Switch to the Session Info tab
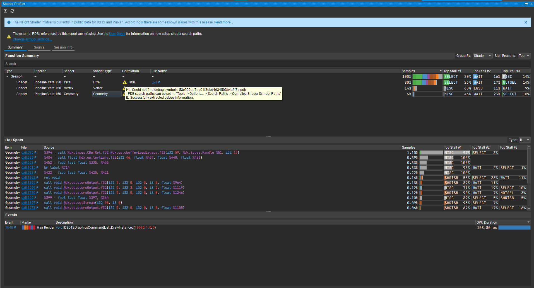Screen dimensions: 534x288 click(x=63, y=47)
